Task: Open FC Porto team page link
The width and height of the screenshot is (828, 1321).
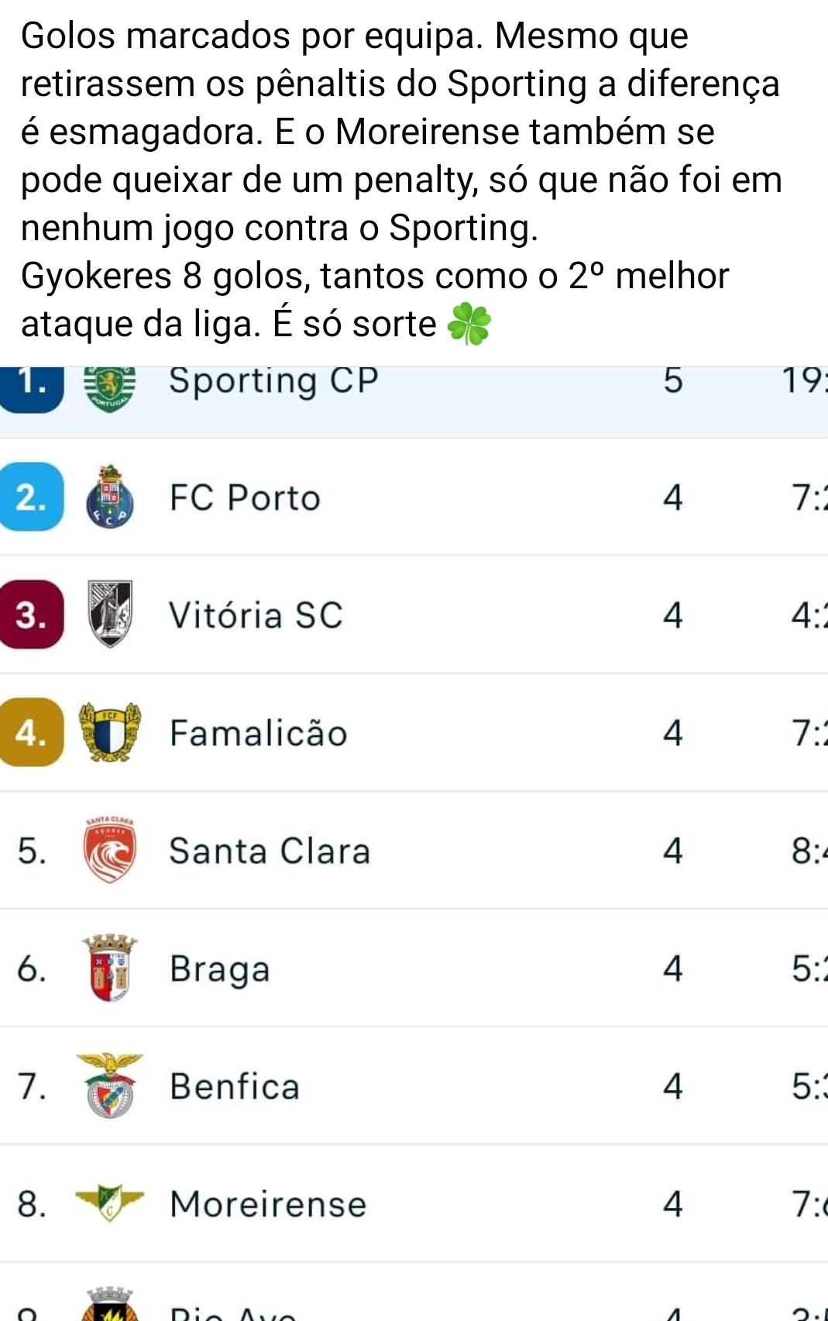Action: point(245,497)
